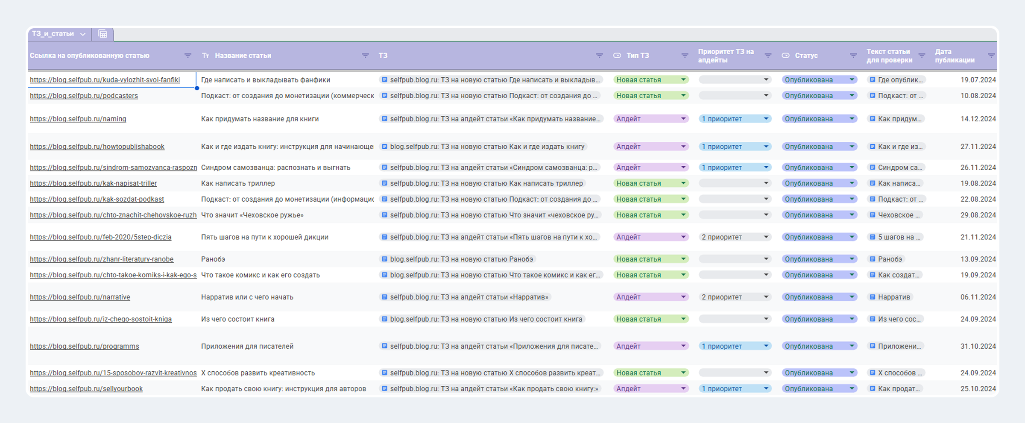The height and width of the screenshot is (423, 1025).
Task: Select the date cell 19.07.2024
Action: 978,80
